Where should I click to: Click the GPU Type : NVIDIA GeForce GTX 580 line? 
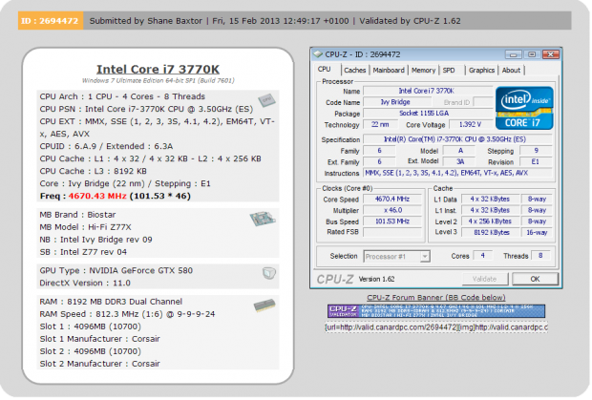(116, 270)
